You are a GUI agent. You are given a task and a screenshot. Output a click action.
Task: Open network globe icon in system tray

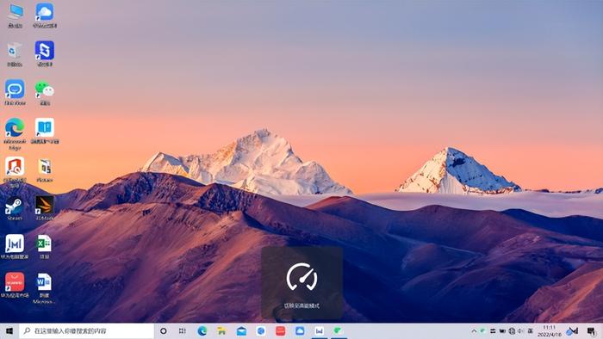pyautogui.click(x=512, y=331)
